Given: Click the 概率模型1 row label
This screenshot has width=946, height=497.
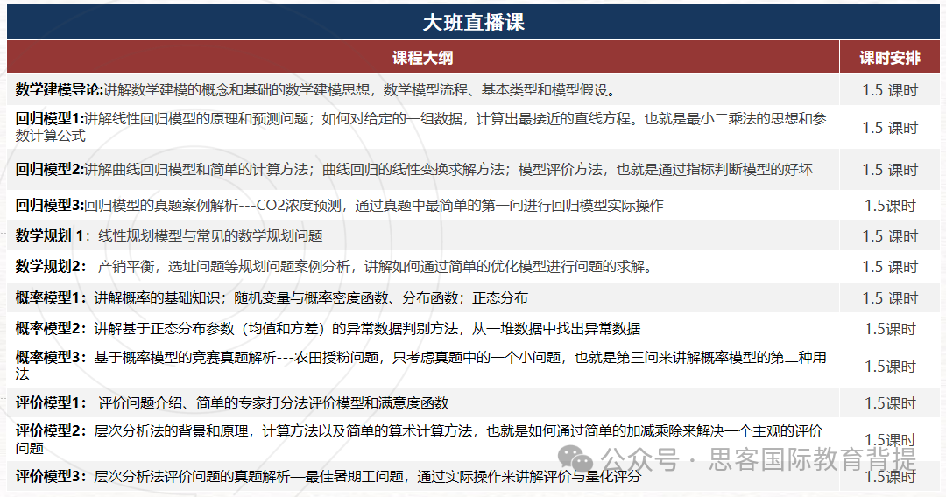Looking at the screenshot, I should [50, 298].
